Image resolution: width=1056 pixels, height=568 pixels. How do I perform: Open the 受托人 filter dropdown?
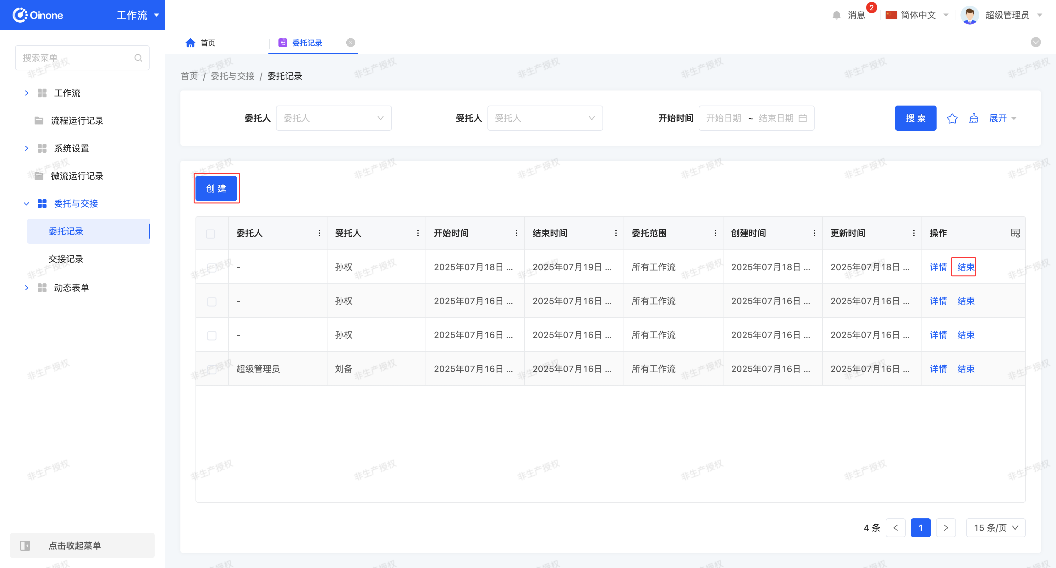pyautogui.click(x=545, y=118)
